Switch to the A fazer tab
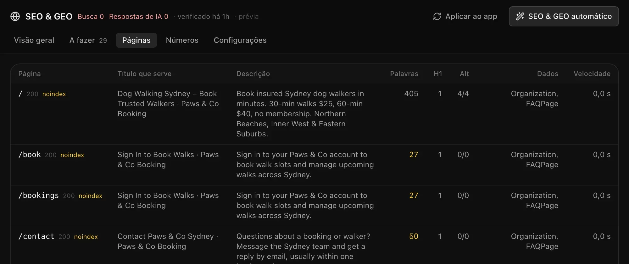 pos(88,40)
